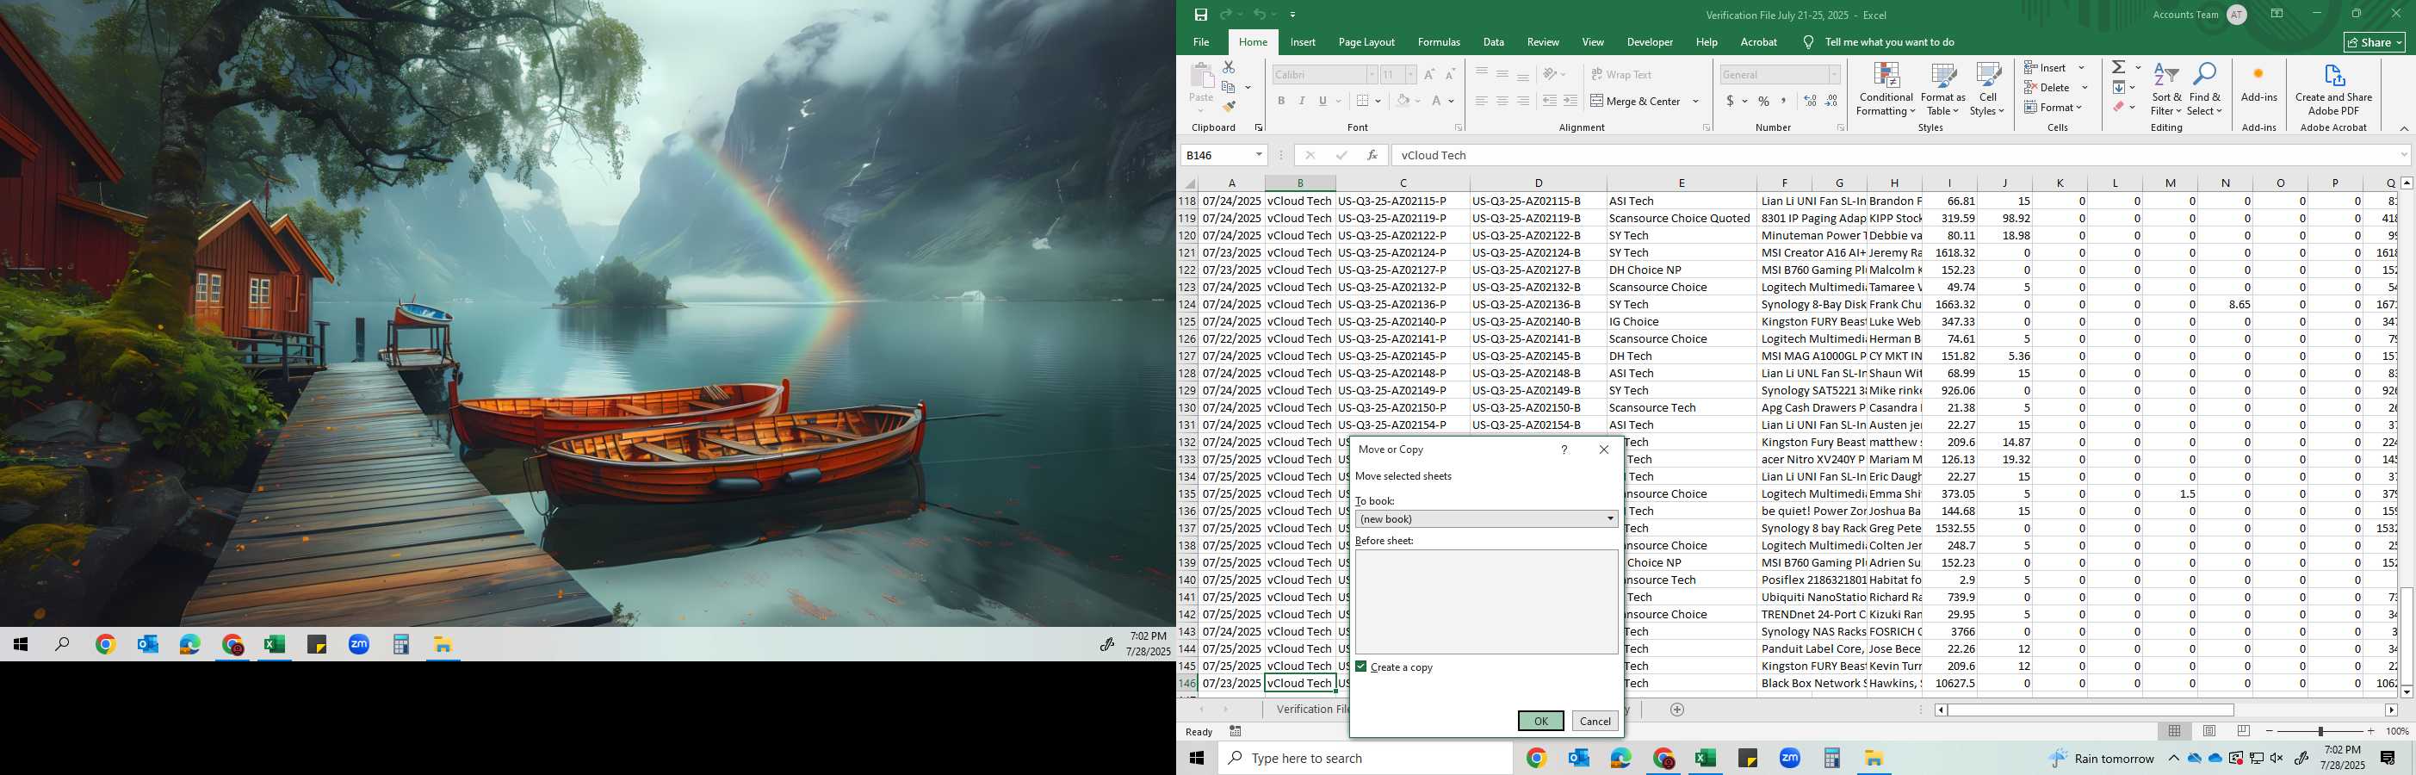Click Create and Share Adobe PDF

coord(2333,91)
